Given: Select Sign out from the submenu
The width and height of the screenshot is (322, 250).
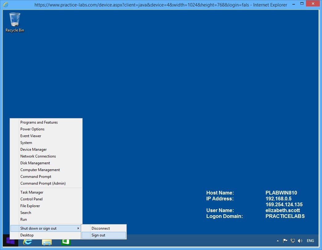Looking at the screenshot, I should (x=98, y=235).
